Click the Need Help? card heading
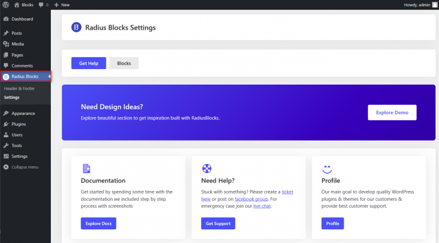 pos(218,181)
